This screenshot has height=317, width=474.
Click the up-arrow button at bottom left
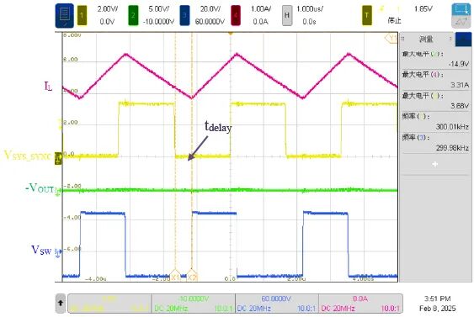[61, 303]
